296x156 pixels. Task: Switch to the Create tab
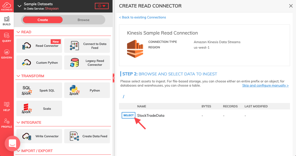tap(43, 20)
